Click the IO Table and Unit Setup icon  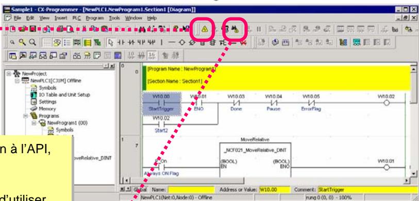(x=33, y=95)
